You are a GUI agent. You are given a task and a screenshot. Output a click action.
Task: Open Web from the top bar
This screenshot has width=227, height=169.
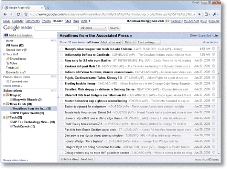(x=76, y=21)
